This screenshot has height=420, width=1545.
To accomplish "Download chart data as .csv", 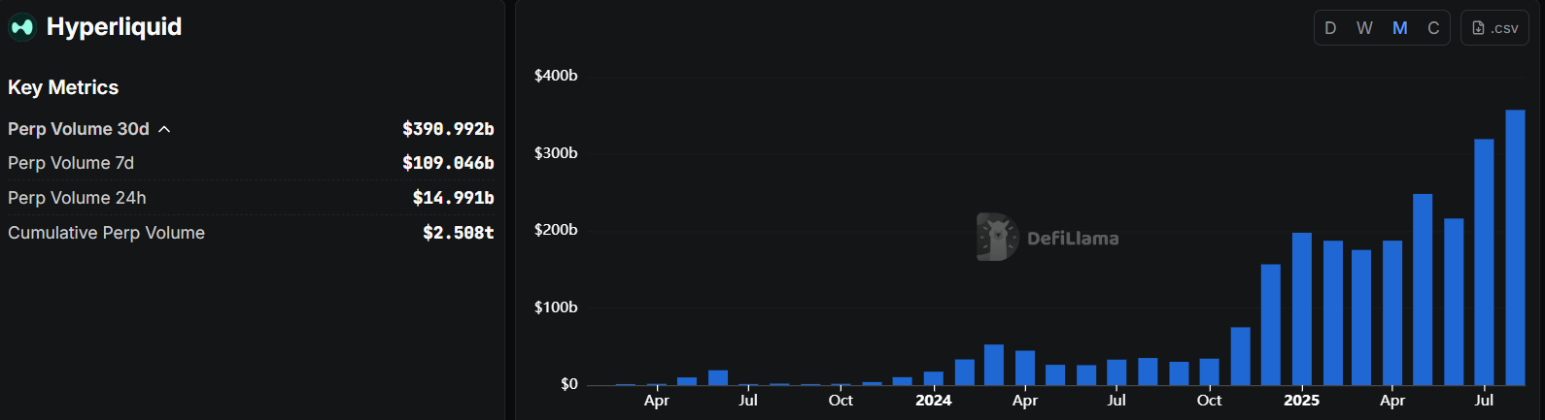I will 1494,28.
